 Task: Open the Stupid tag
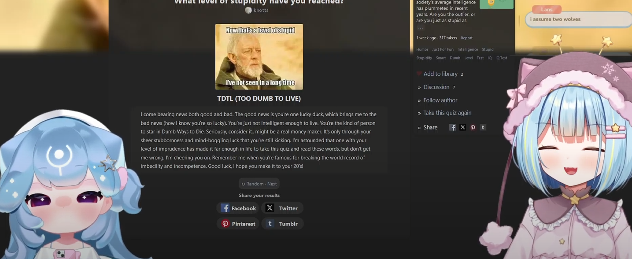488,49
